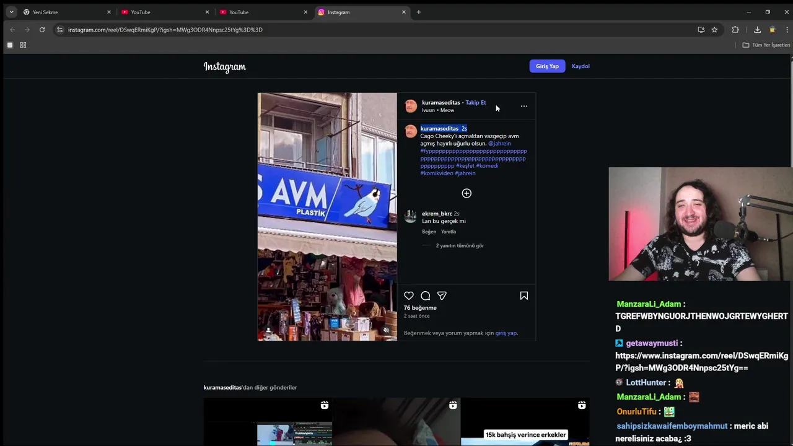The height and width of the screenshot is (446, 793).
Task: Click the browser profile avatar icon
Action: [773, 30]
